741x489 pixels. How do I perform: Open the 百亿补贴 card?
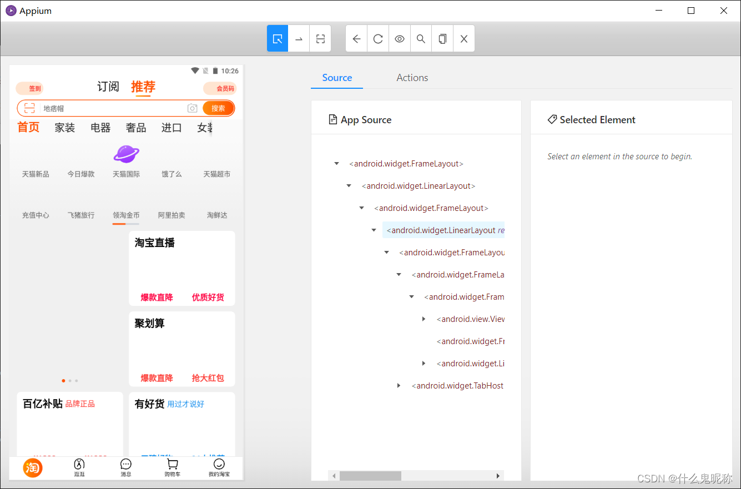(x=70, y=424)
